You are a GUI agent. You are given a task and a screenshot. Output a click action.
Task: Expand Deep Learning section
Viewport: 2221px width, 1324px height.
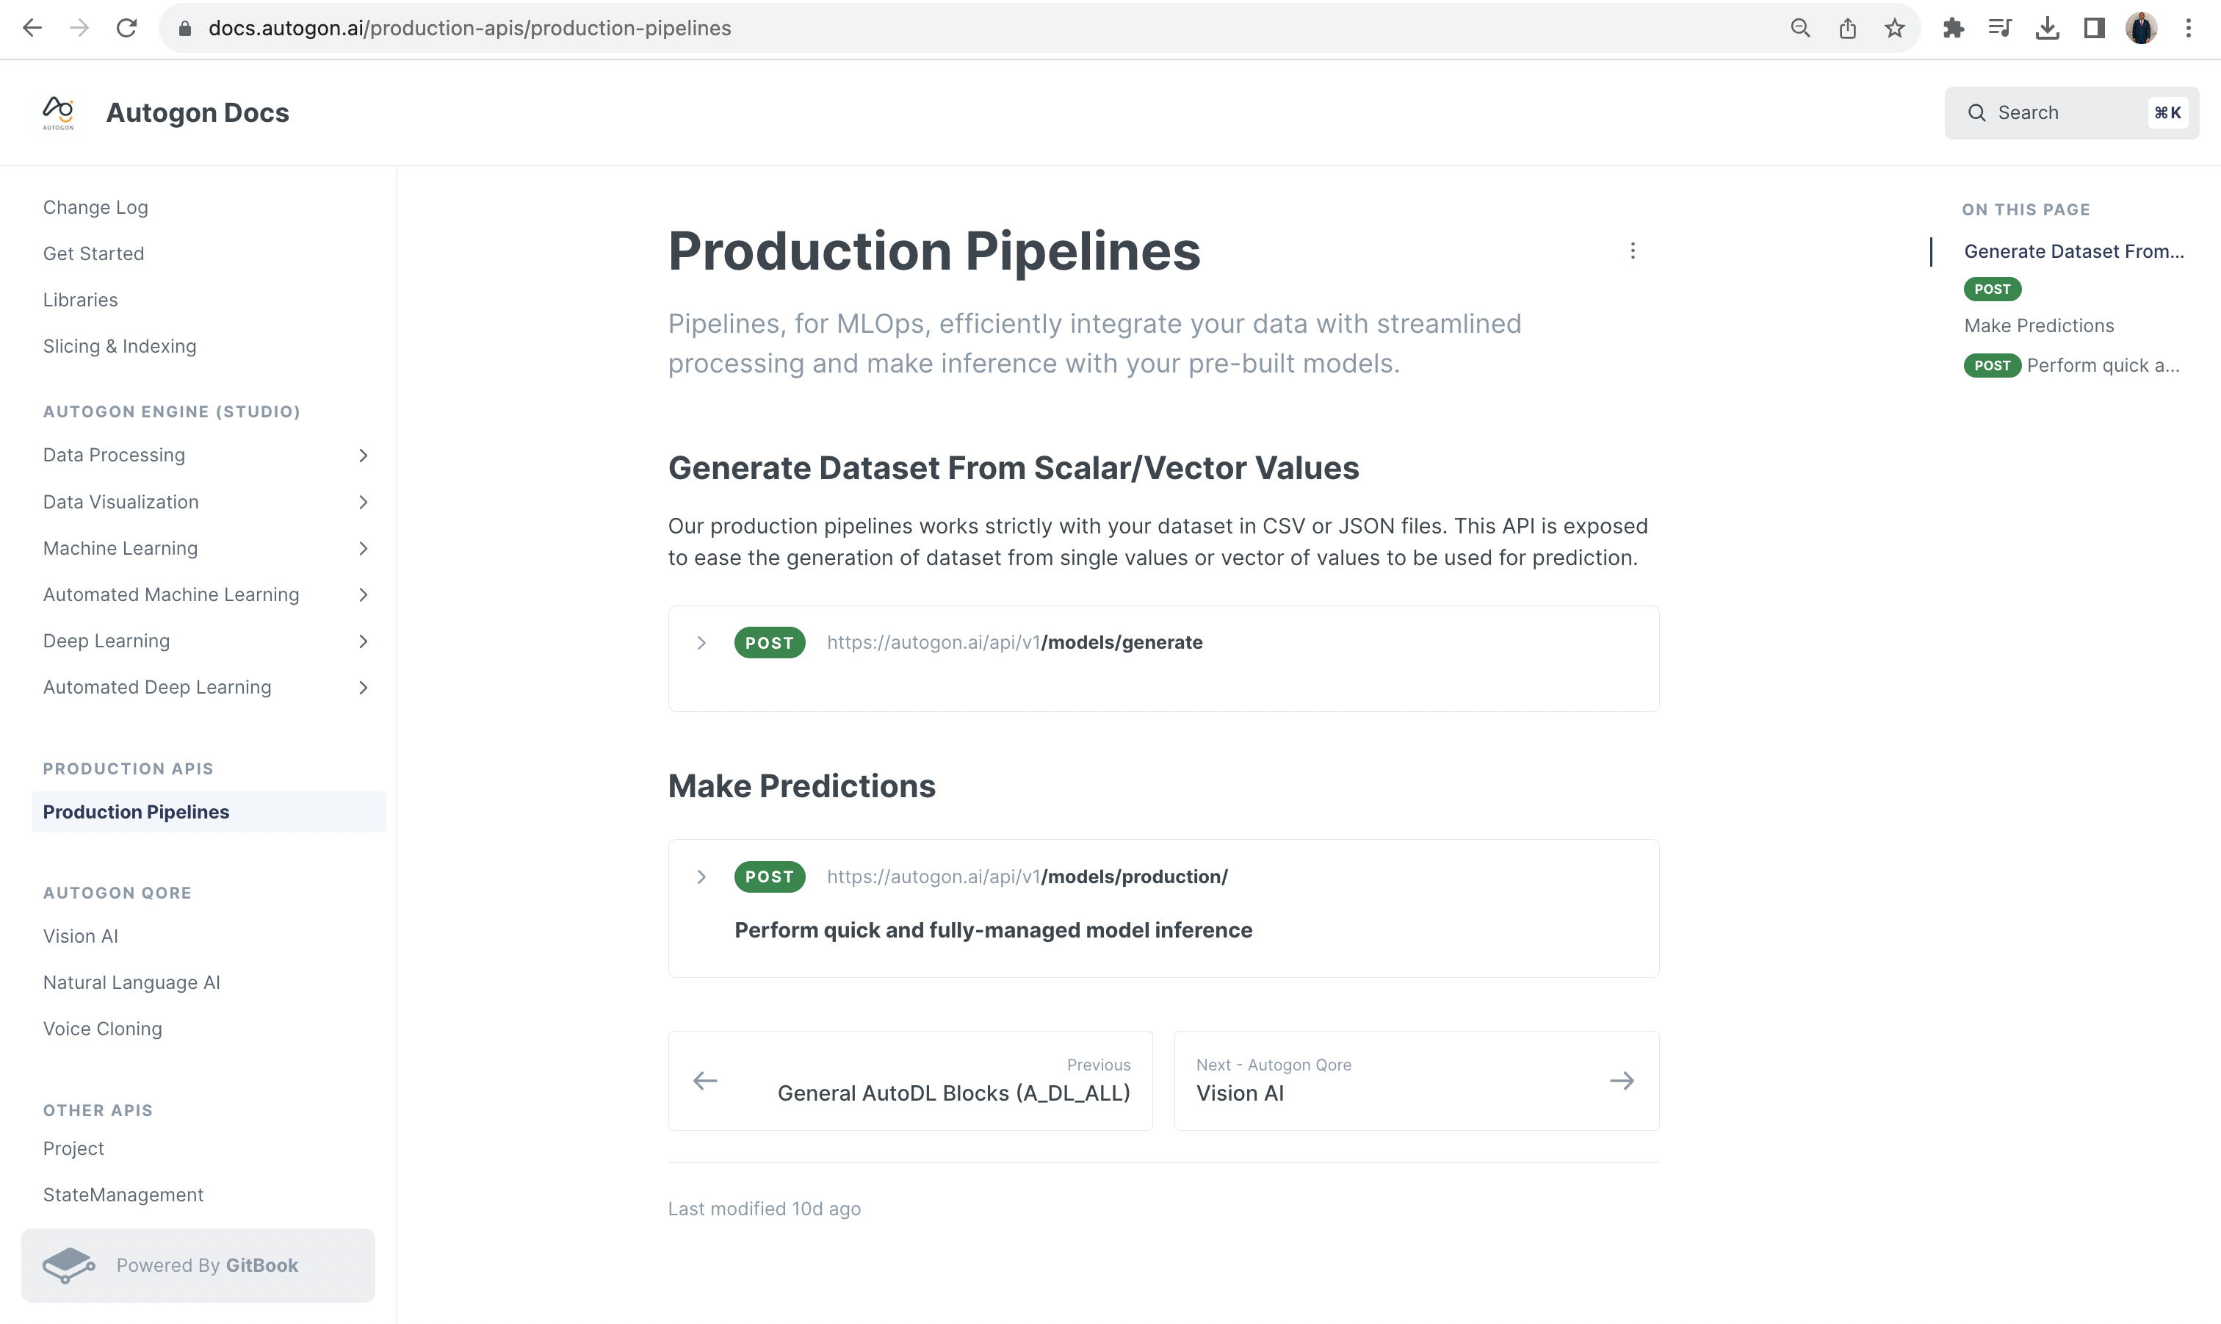(x=363, y=641)
